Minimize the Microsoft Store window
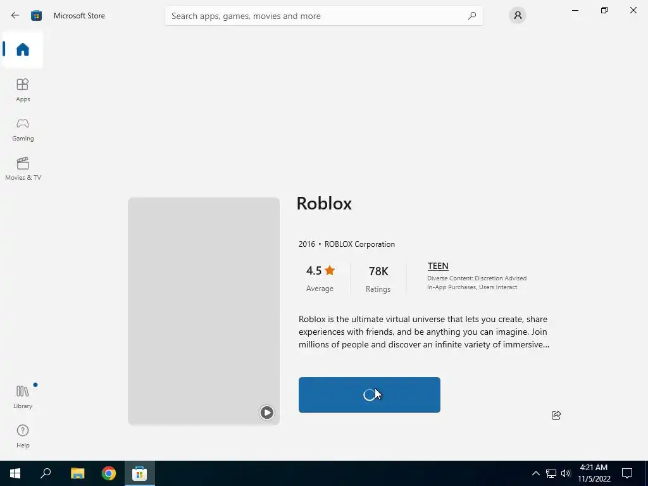 pyautogui.click(x=575, y=10)
